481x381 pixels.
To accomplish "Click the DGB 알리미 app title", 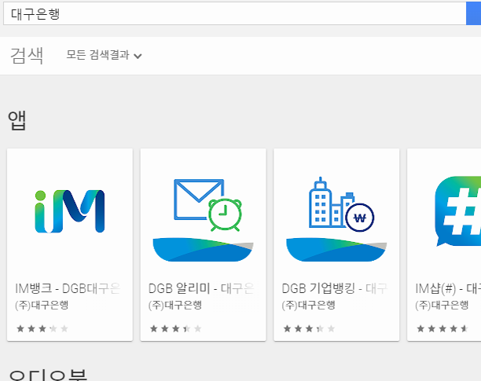I will coord(201,288).
